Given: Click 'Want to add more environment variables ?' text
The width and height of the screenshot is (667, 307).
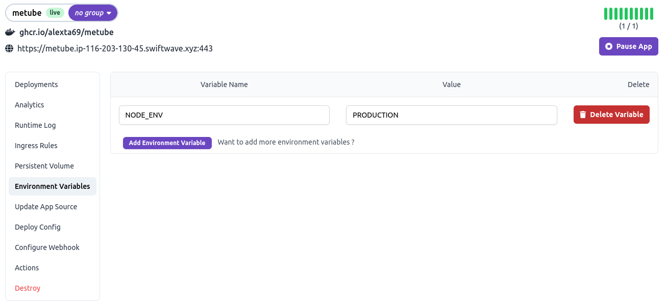Looking at the screenshot, I should pyautogui.click(x=286, y=142).
